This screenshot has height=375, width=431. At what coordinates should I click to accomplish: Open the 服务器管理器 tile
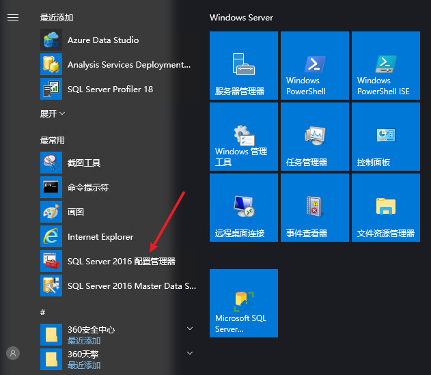point(244,66)
